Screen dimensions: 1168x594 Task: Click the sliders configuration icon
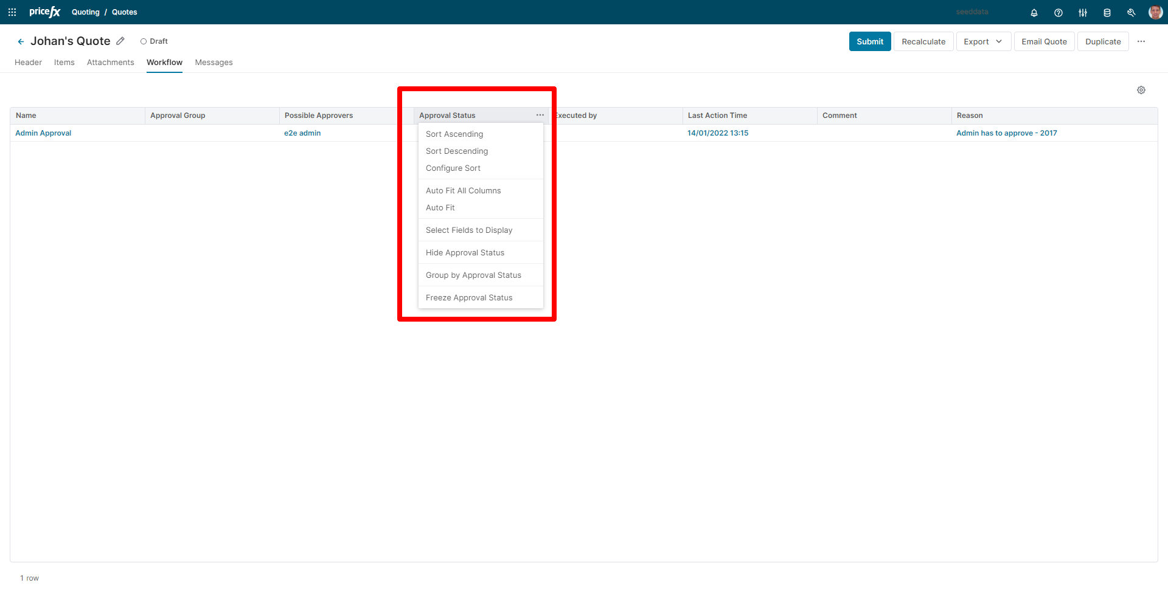[1082, 13]
